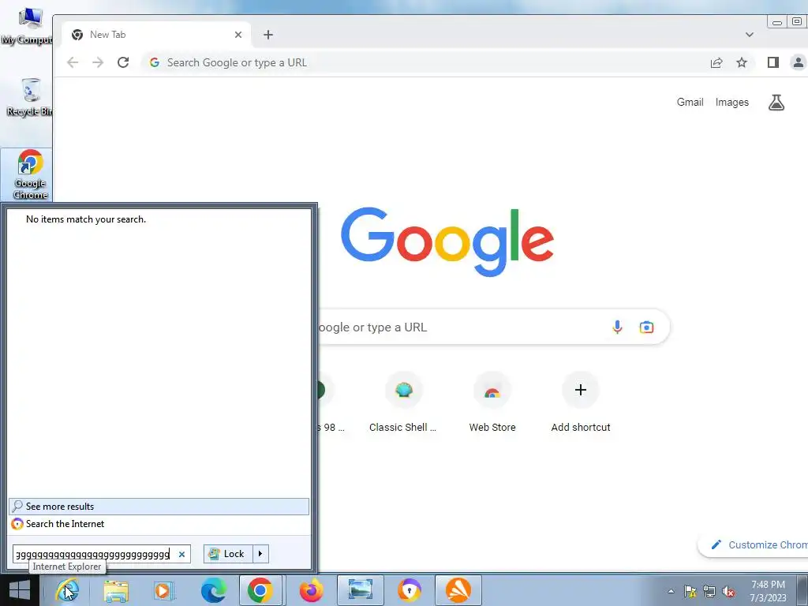Select the New Tab tab
The image size is (808, 606).
coord(156,35)
